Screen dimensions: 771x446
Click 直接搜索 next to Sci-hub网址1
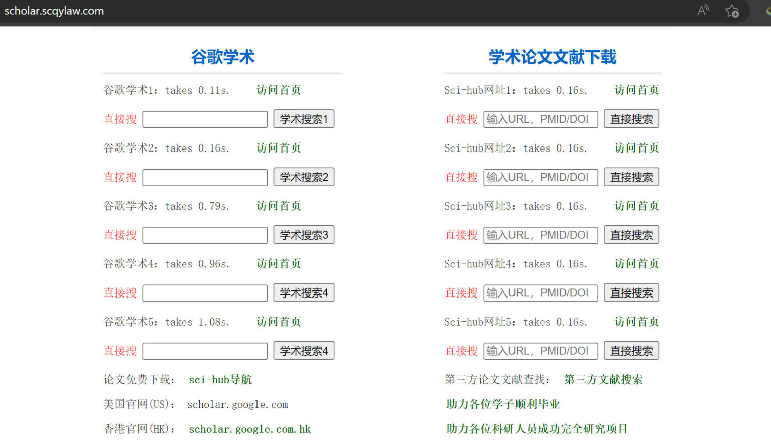[x=631, y=119]
